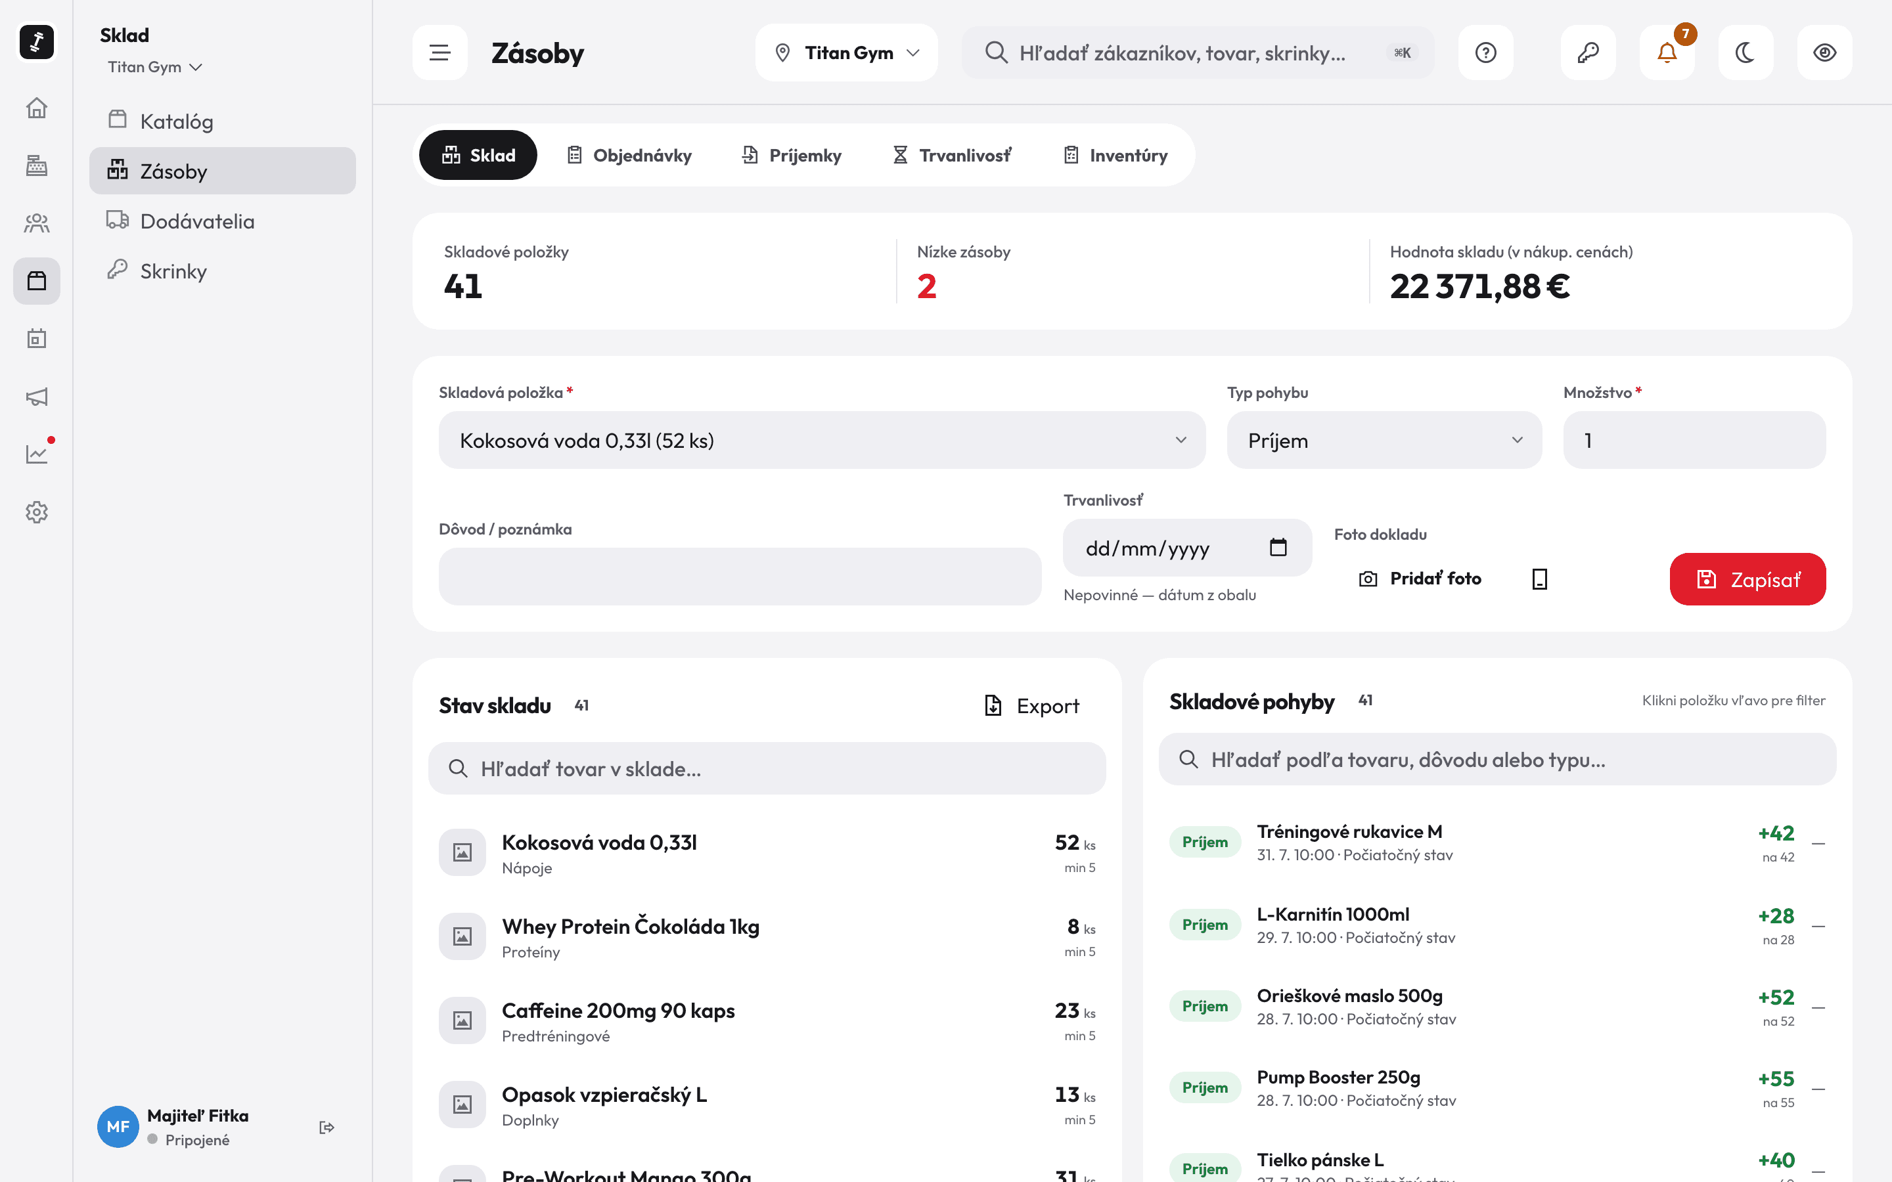Open the Skladová položka dropdown
The image size is (1892, 1182).
coord(822,440)
